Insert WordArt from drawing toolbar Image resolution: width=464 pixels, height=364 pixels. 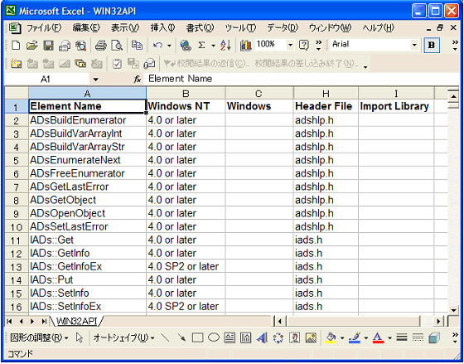(x=262, y=337)
